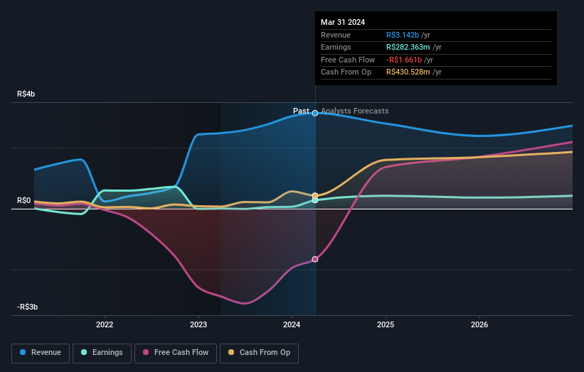Toggle the Earnings series in the legend
Image resolution: width=584 pixels, height=372 pixels.
pos(102,353)
